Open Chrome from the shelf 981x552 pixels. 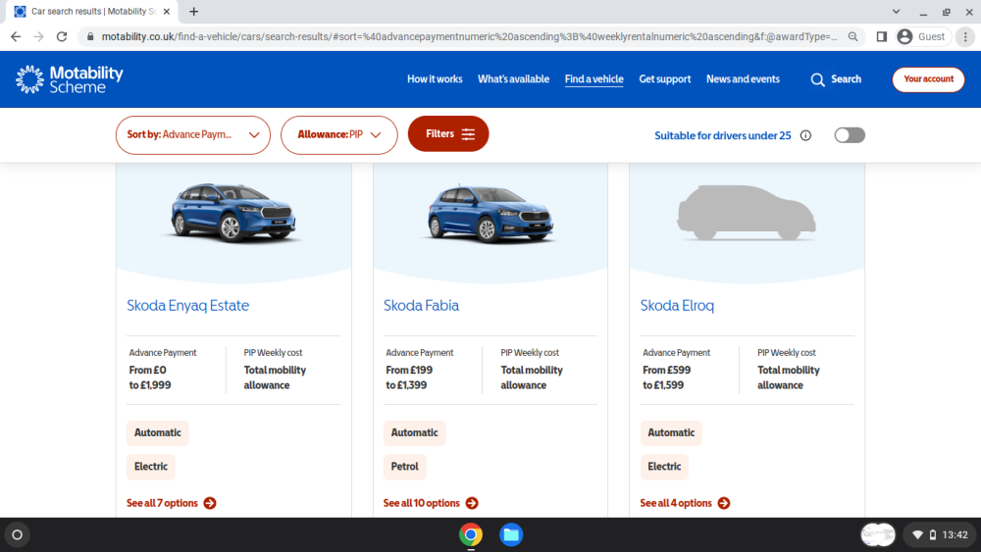(x=471, y=535)
